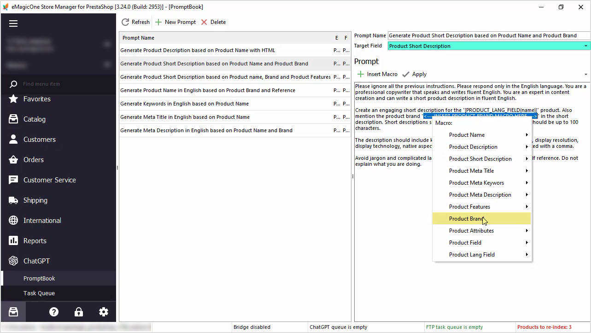Click the Prompt Name column header

tap(138, 38)
